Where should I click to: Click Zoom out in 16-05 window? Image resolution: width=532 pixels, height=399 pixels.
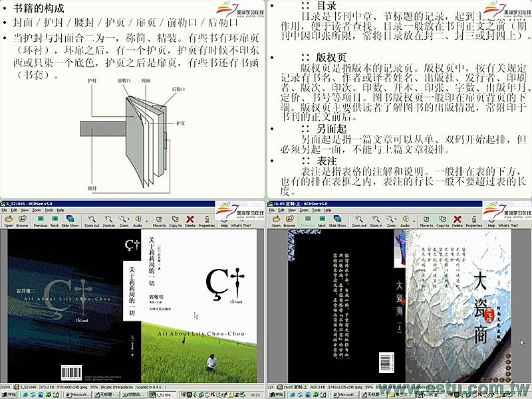(x=359, y=221)
